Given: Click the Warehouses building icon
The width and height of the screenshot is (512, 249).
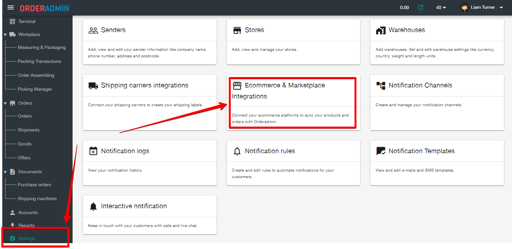Looking at the screenshot, I should click(381, 30).
